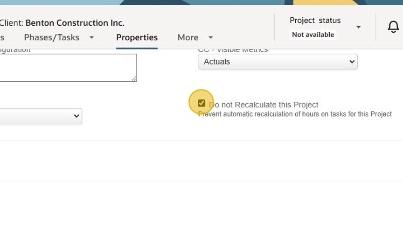Screen dimensions: 403x225
Task: Open the Actuals visible metrics dropdown
Action: (278, 62)
